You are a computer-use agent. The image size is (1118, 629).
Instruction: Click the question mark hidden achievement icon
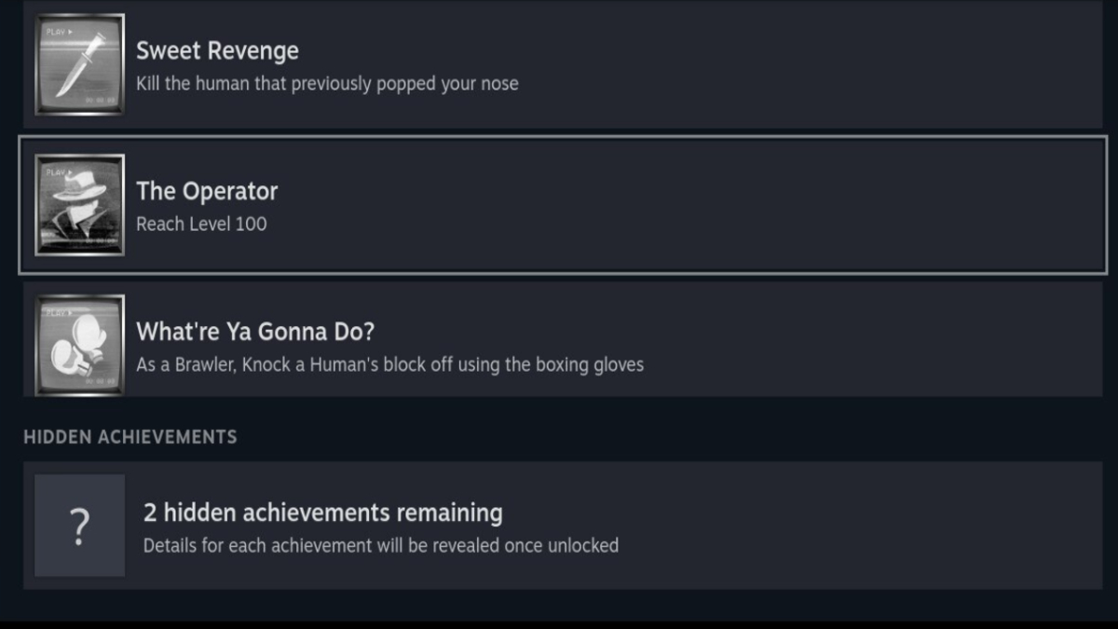click(79, 526)
